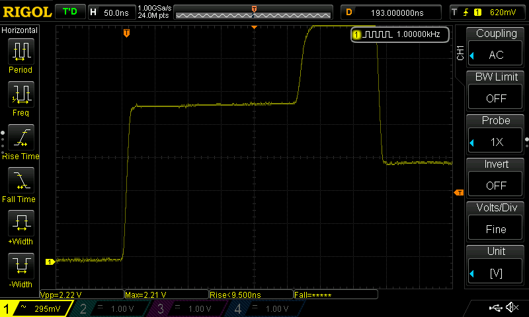Image resolution: width=529 pixels, height=317 pixels.
Task: Click the orange T trigger position marker on grid
Action: point(126,32)
